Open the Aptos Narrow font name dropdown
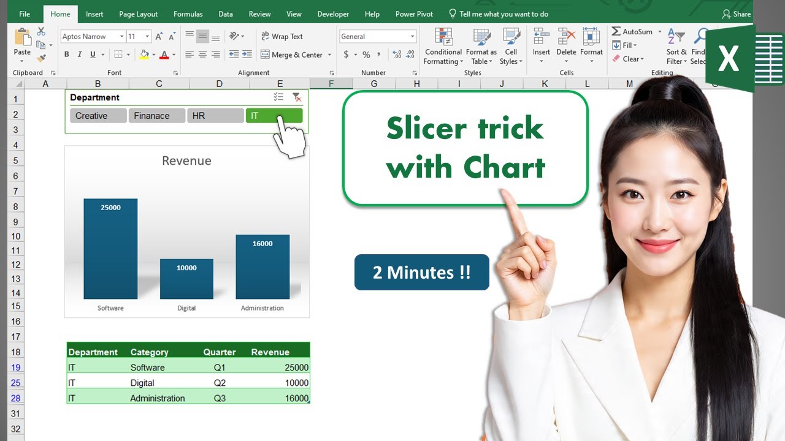The width and height of the screenshot is (785, 441). click(x=121, y=37)
